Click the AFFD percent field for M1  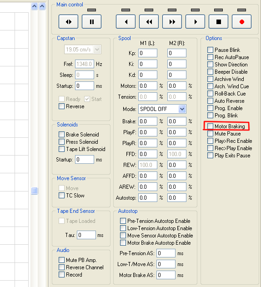[x=148, y=176]
